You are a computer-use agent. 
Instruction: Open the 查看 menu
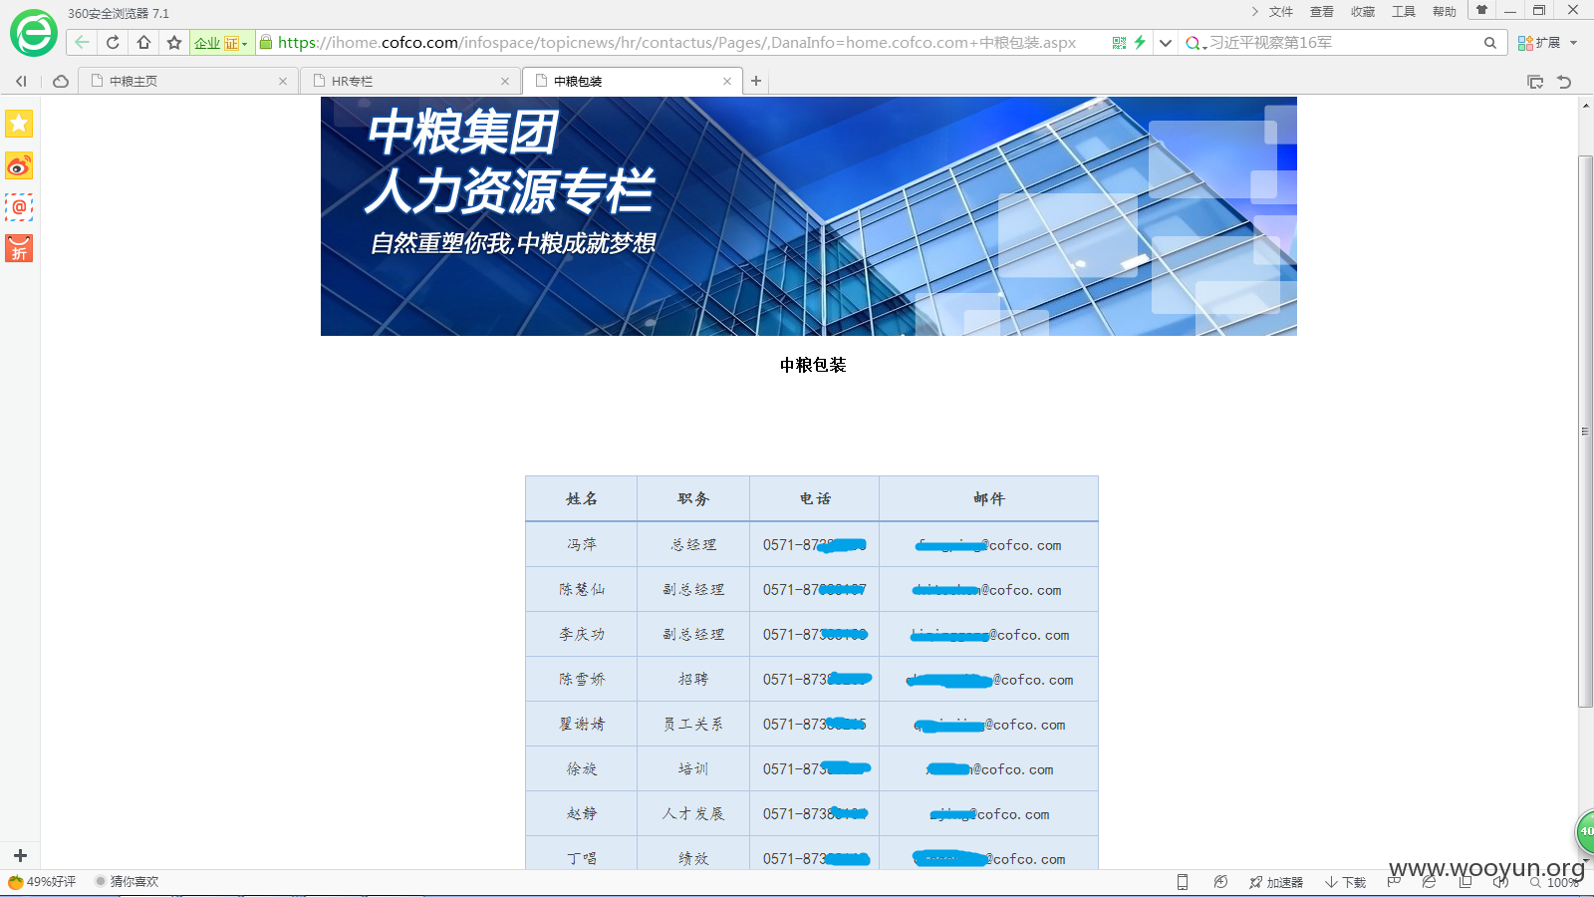[1322, 12]
